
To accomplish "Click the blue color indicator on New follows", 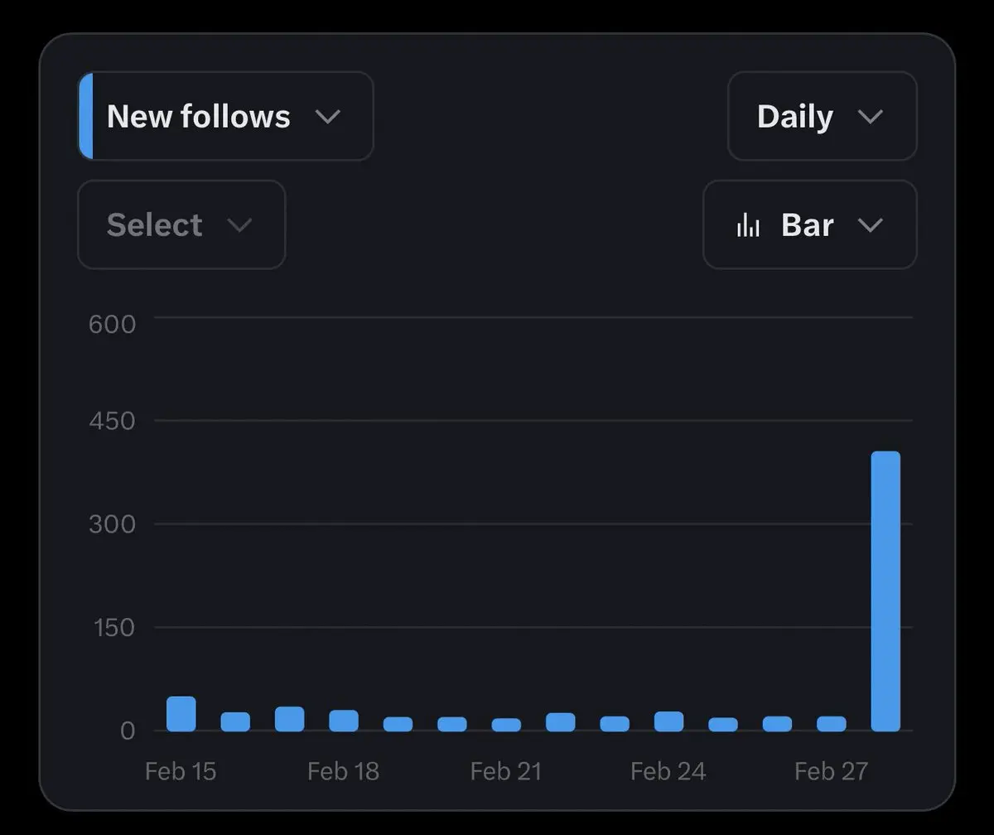I will click(85, 116).
